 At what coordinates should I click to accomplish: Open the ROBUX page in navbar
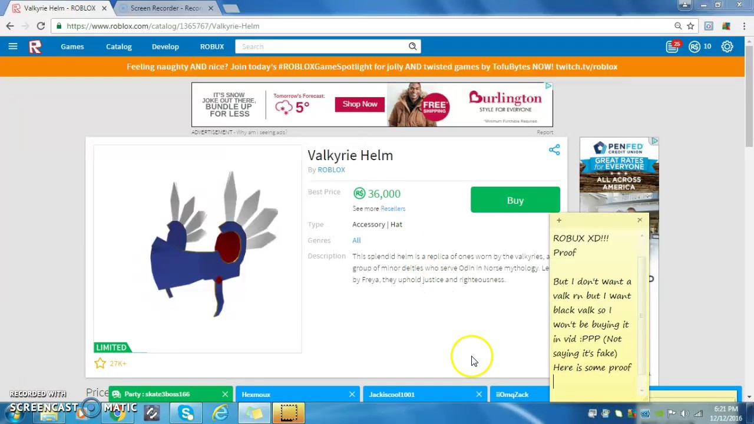[212, 47]
